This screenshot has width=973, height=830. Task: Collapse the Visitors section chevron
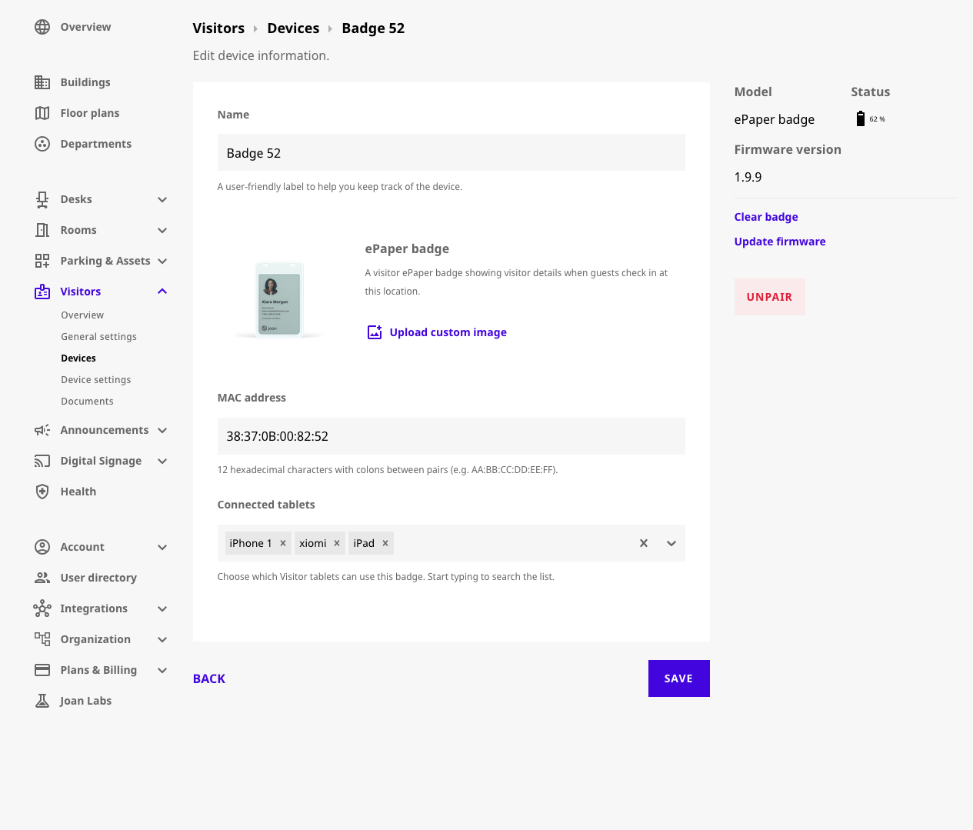pos(162,292)
